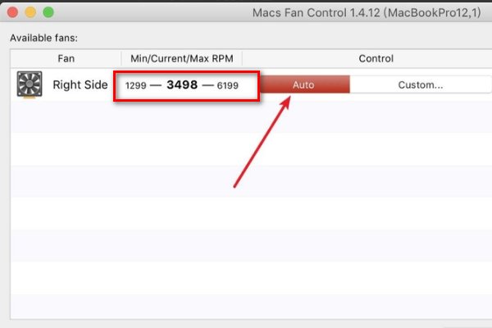The height and width of the screenshot is (328, 492).
Task: Set the fan to Auto control
Action: tap(303, 85)
